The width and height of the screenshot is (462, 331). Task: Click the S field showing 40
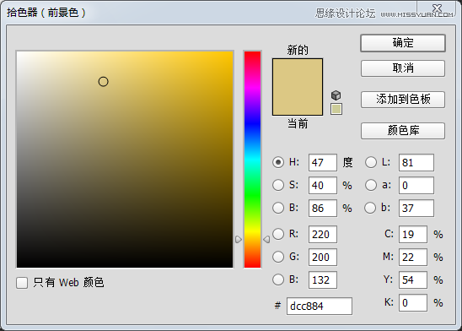coord(323,185)
